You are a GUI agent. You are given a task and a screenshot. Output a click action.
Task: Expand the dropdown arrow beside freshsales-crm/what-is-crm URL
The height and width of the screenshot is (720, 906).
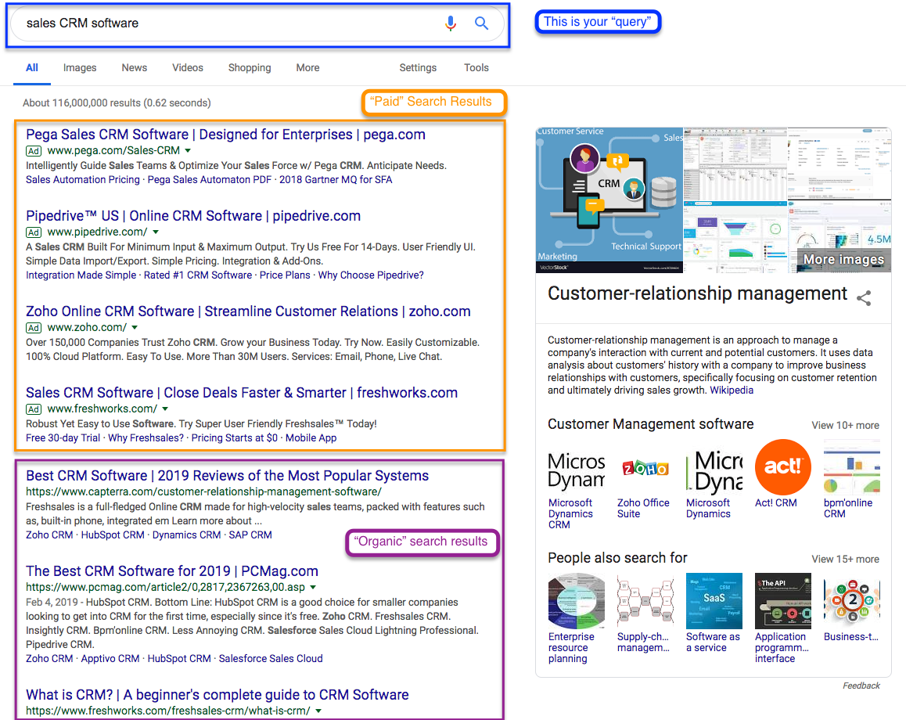(318, 711)
